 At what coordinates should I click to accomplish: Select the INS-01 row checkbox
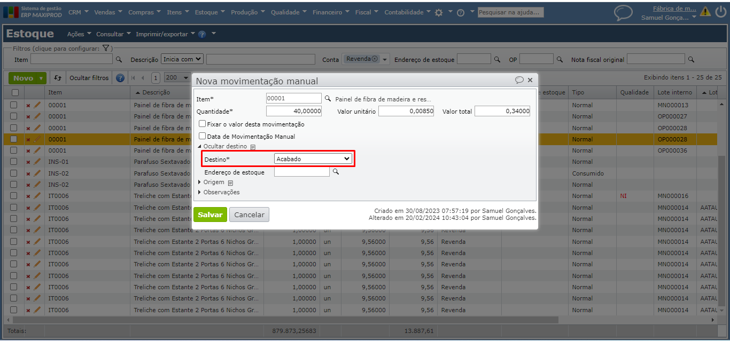pos(14,162)
